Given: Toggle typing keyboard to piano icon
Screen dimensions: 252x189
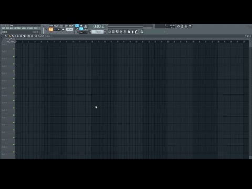Looking at the screenshot, I should (77, 26).
